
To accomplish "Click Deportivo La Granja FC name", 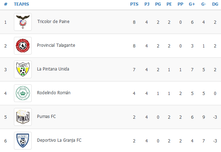I will [x=59, y=140].
